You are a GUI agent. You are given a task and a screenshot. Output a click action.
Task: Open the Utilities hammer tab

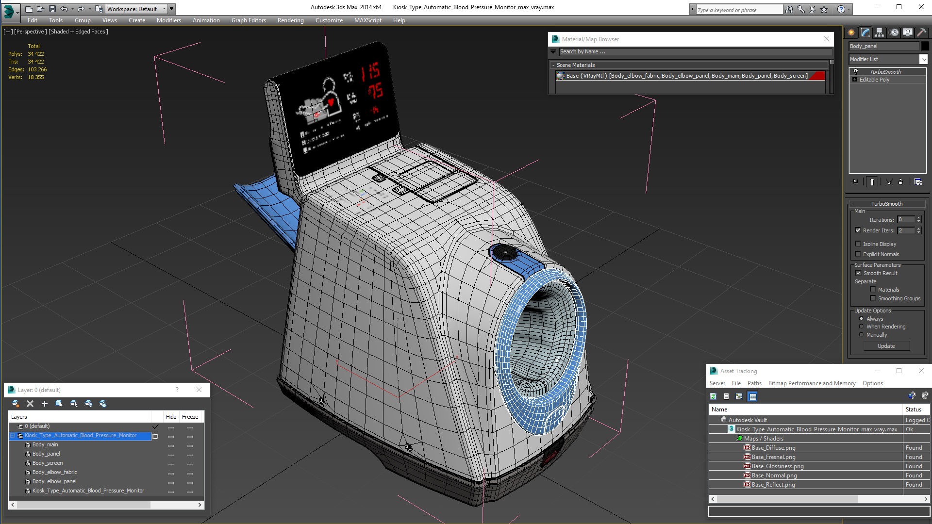coord(921,33)
